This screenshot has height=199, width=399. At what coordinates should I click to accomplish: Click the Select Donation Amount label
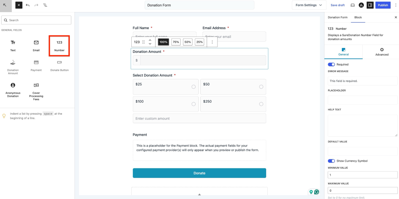[x=152, y=75]
